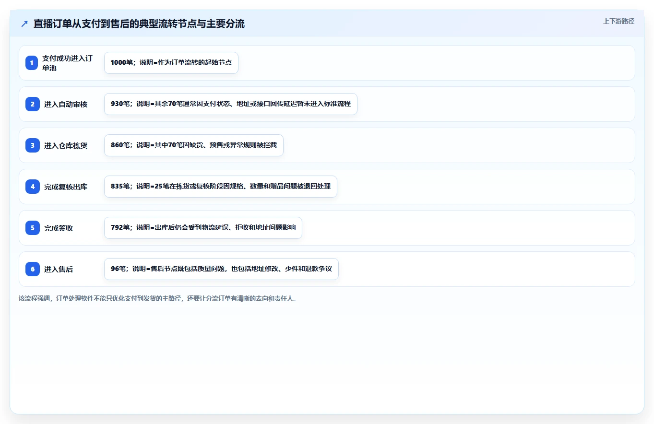The image size is (654, 424).
Task: Select the 完成签收 step label
Action: pyautogui.click(x=59, y=228)
